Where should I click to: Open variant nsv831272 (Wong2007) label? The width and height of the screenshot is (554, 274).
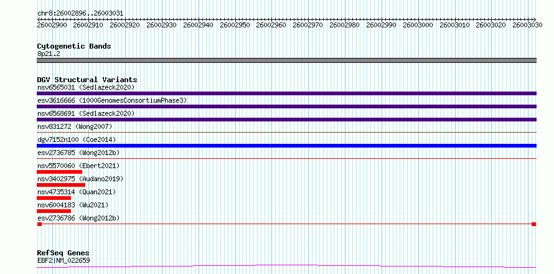click(75, 126)
